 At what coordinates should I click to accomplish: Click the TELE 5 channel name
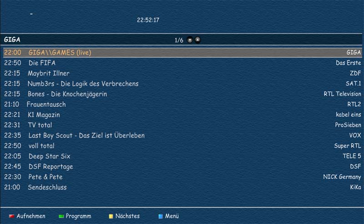pyautogui.click(x=352, y=156)
